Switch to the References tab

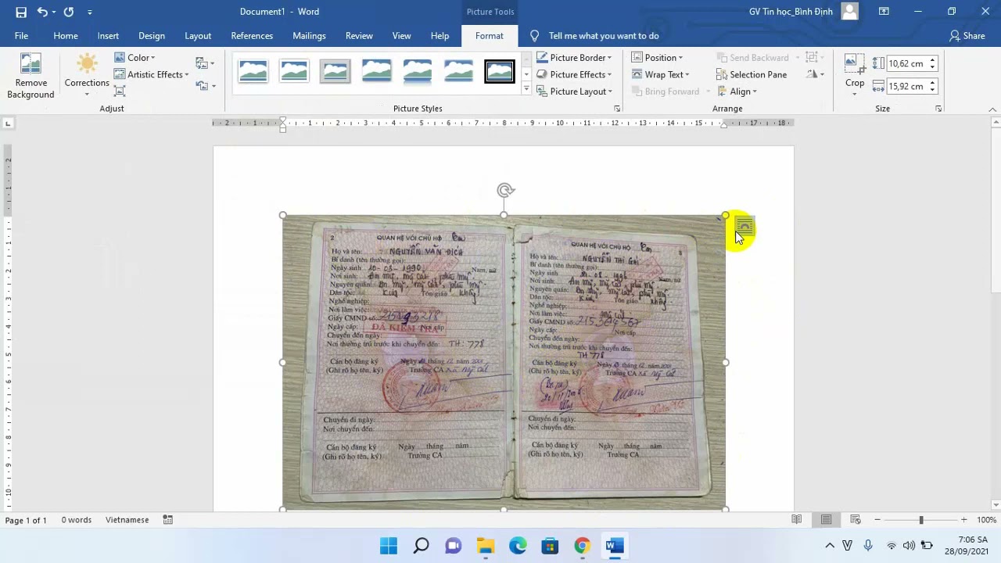[x=252, y=36]
